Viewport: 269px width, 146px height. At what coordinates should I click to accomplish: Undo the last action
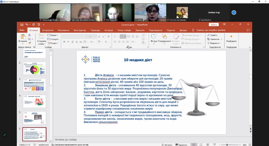(x=27, y=24)
